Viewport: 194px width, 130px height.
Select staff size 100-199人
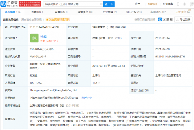tap(36, 83)
